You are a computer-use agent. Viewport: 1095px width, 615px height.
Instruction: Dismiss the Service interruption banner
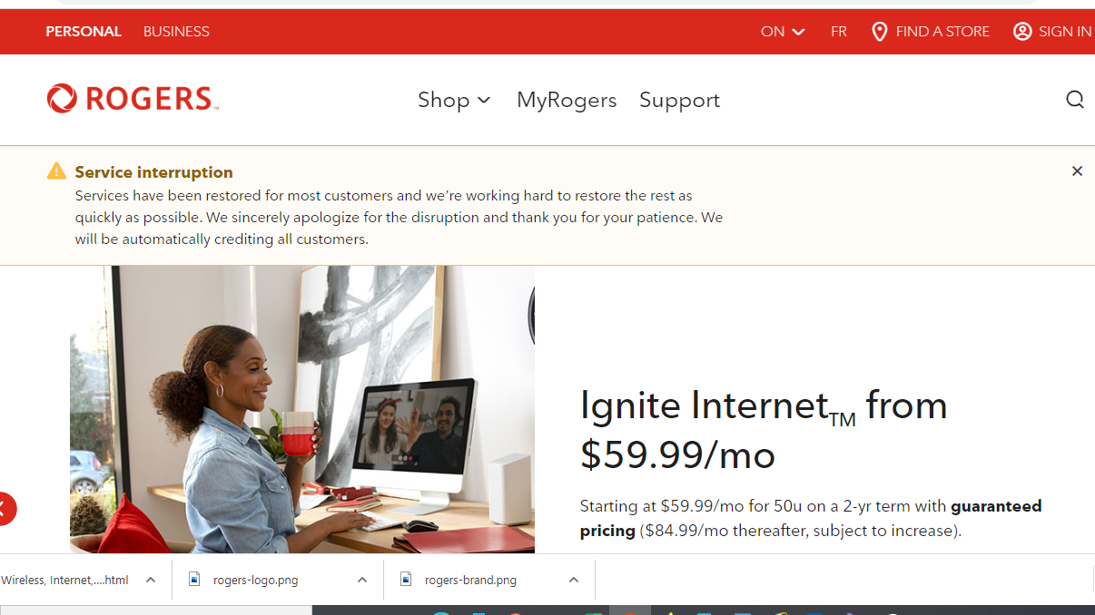click(1077, 171)
